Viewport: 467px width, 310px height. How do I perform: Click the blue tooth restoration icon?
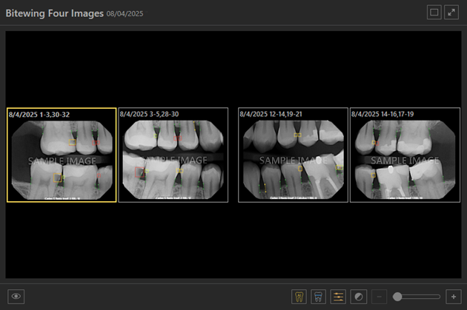pos(319,296)
